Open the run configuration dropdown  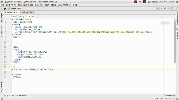click(158, 9)
